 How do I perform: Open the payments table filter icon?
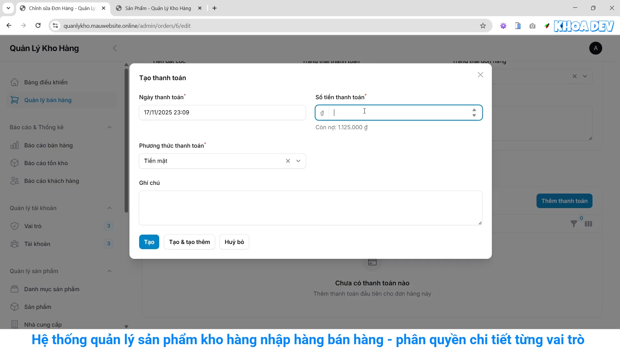click(x=574, y=224)
